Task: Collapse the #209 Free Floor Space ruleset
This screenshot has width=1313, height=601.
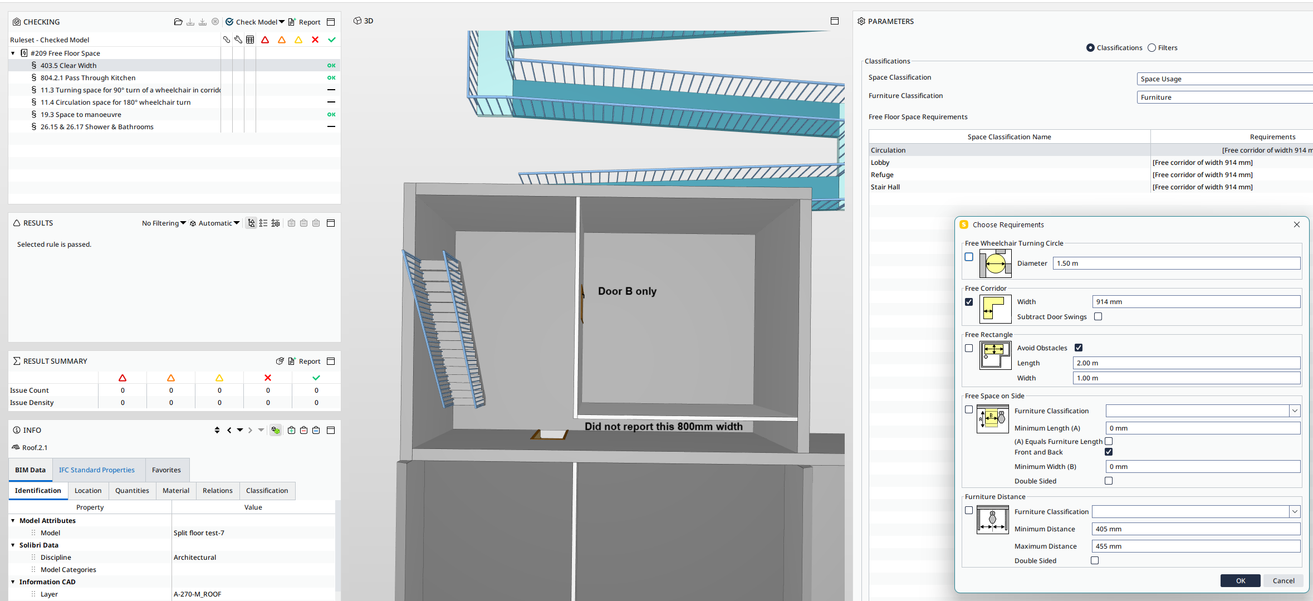Action: (x=13, y=53)
